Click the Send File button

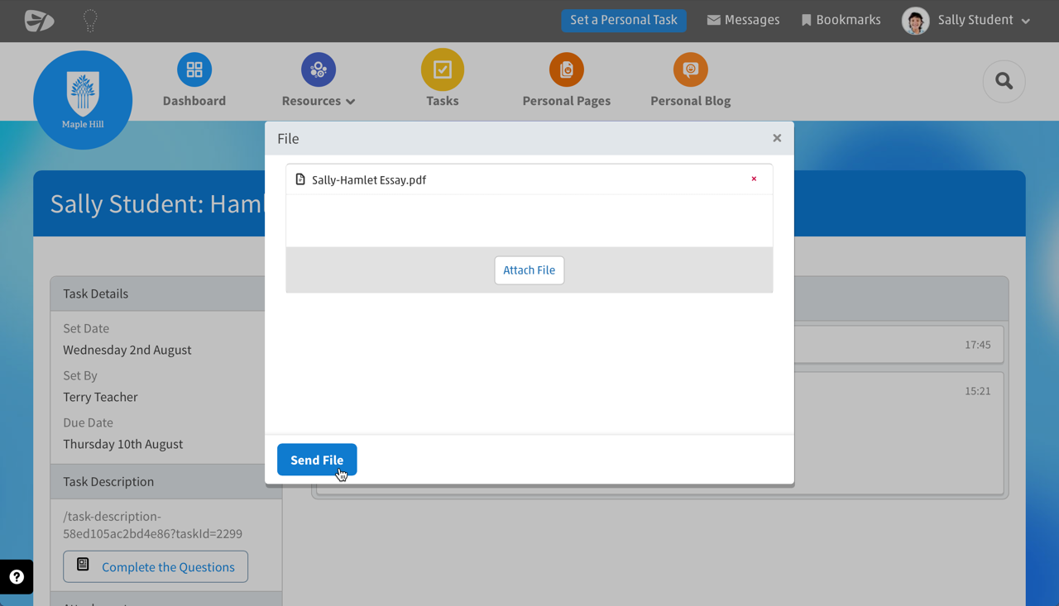317,460
